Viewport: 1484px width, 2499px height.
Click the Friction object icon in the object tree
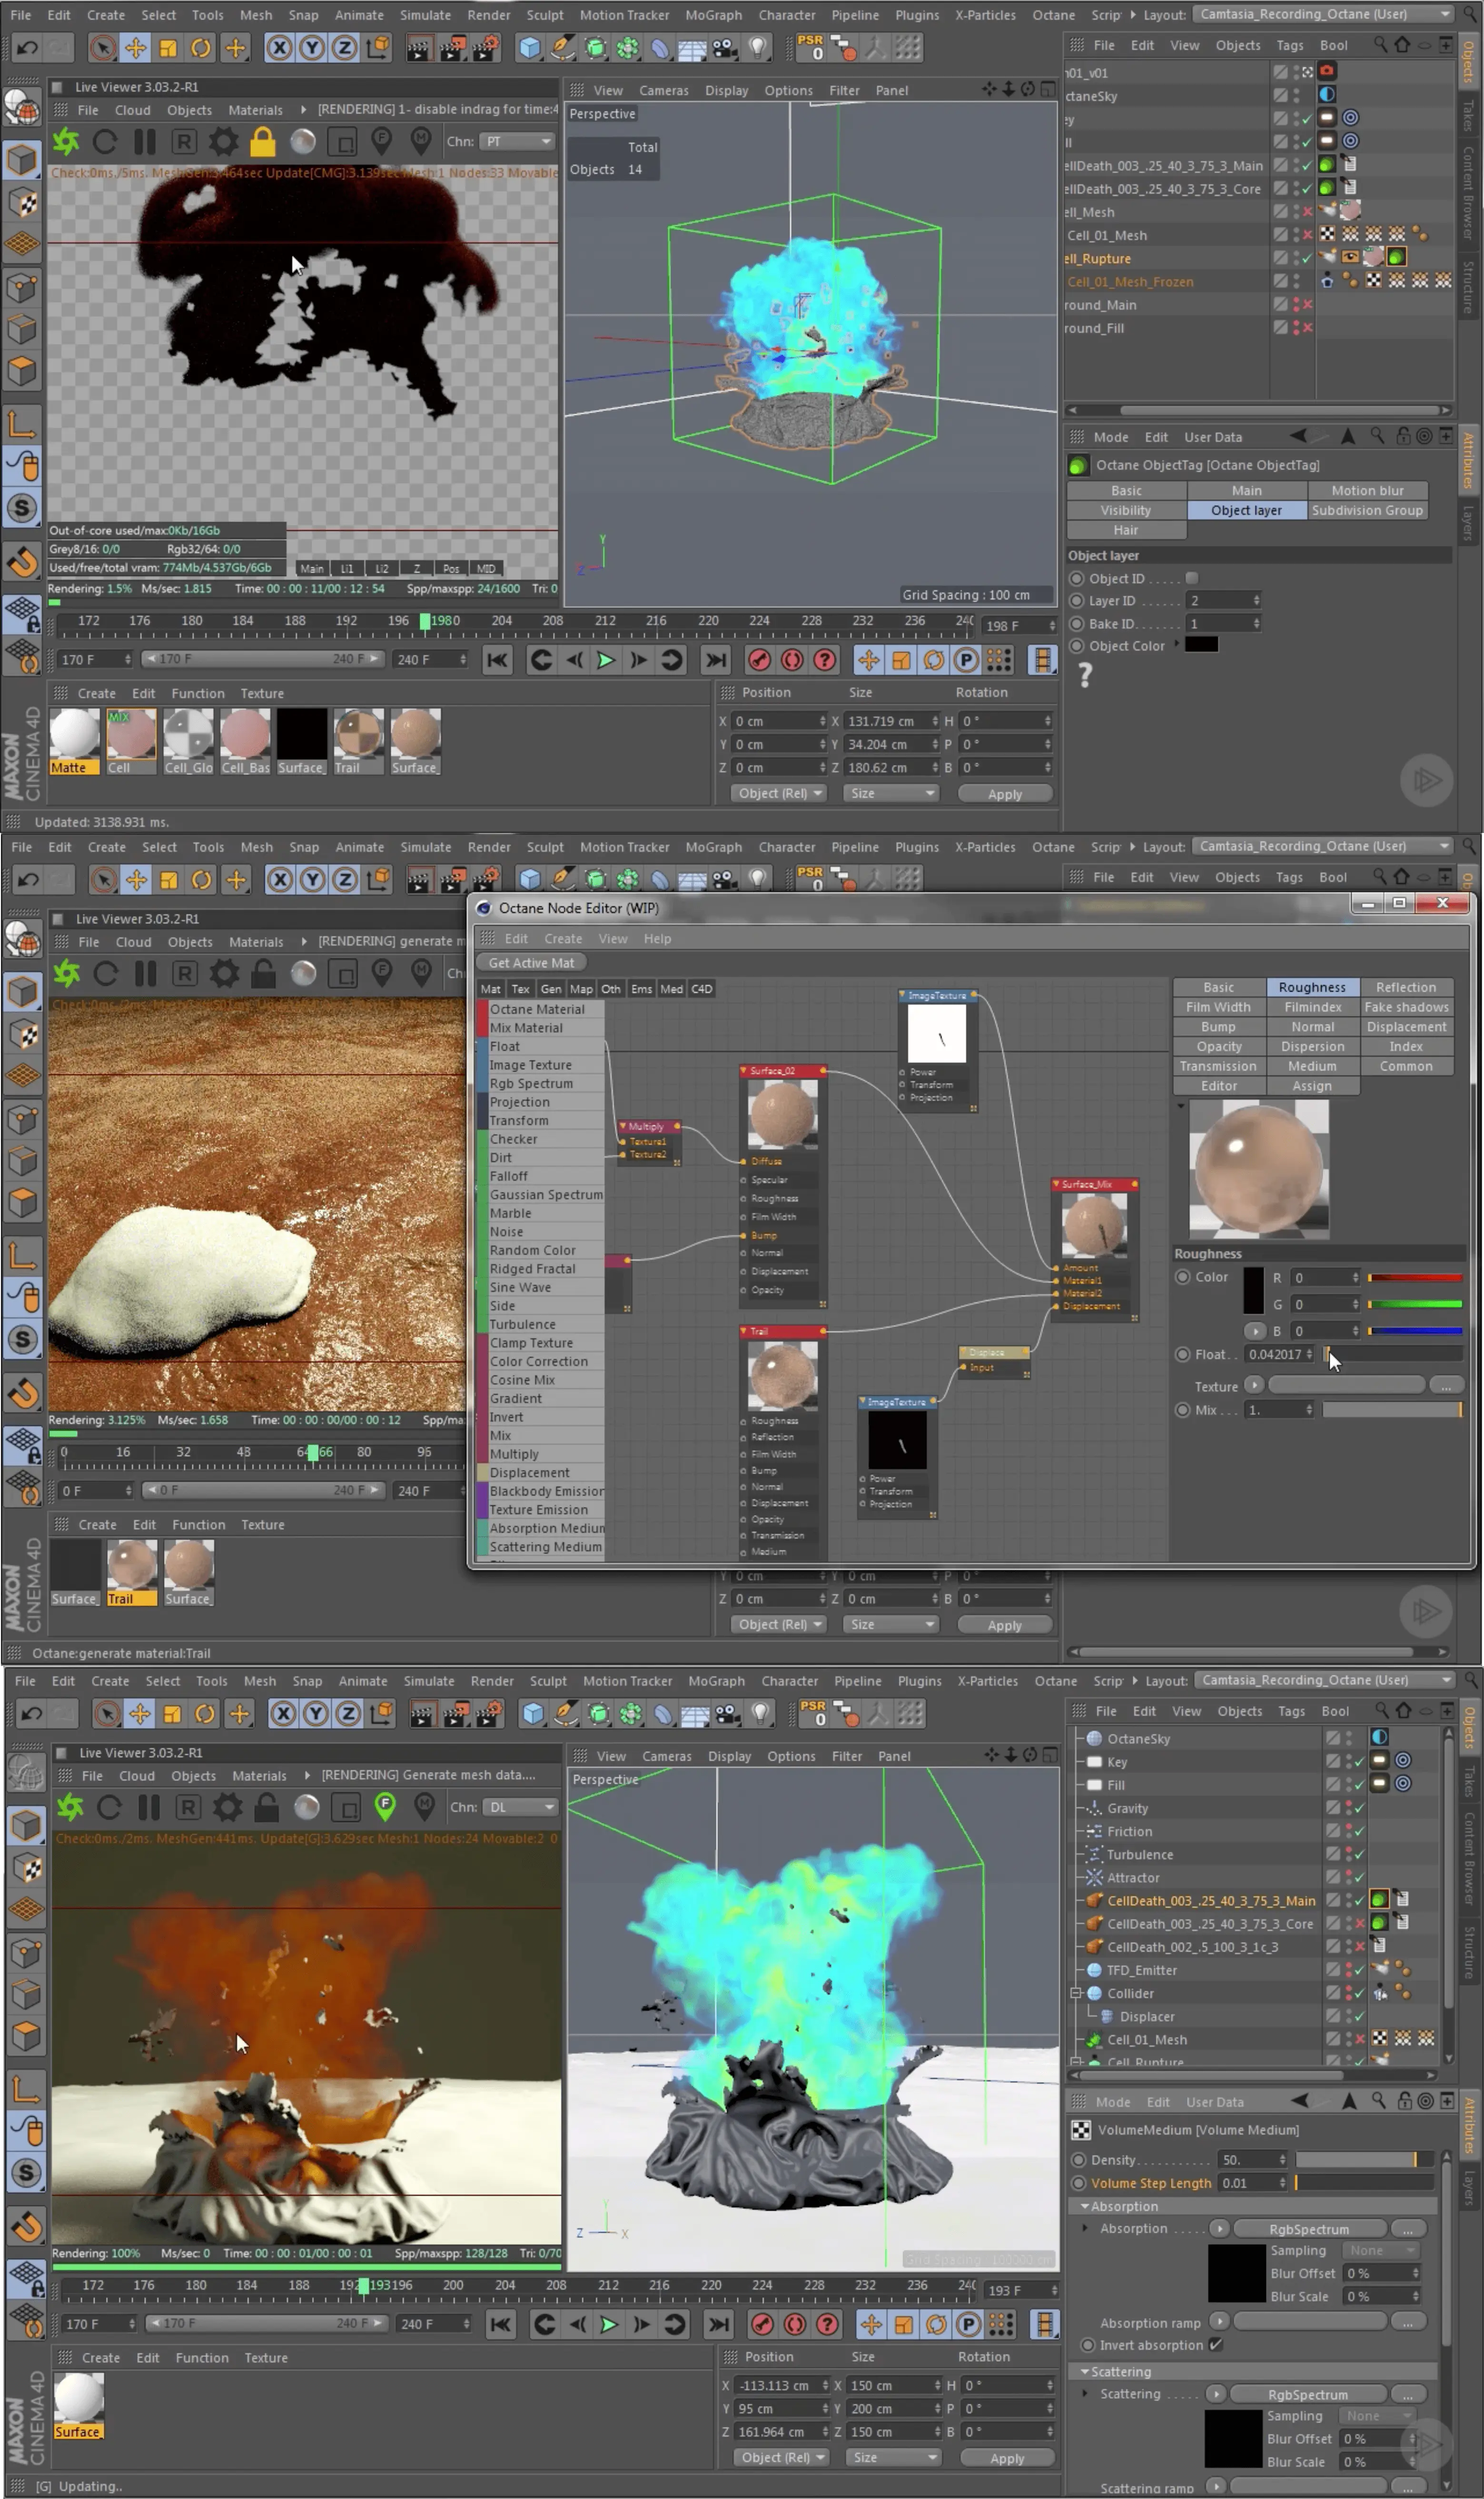(x=1094, y=1831)
